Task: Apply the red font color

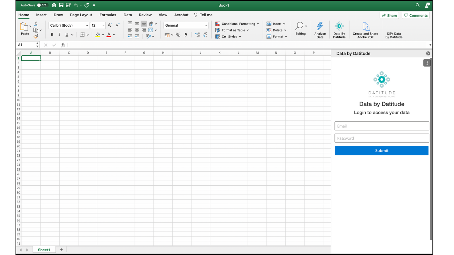Action: [x=109, y=35]
